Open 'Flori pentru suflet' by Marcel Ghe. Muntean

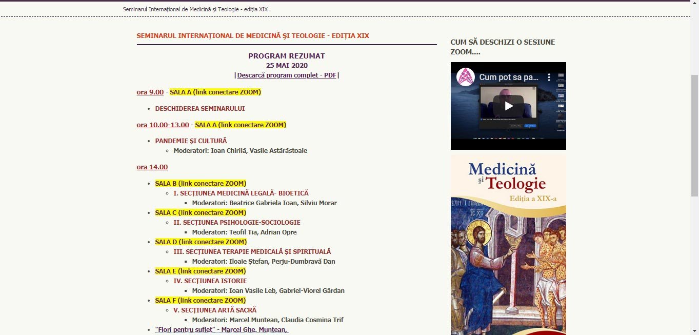(x=222, y=329)
